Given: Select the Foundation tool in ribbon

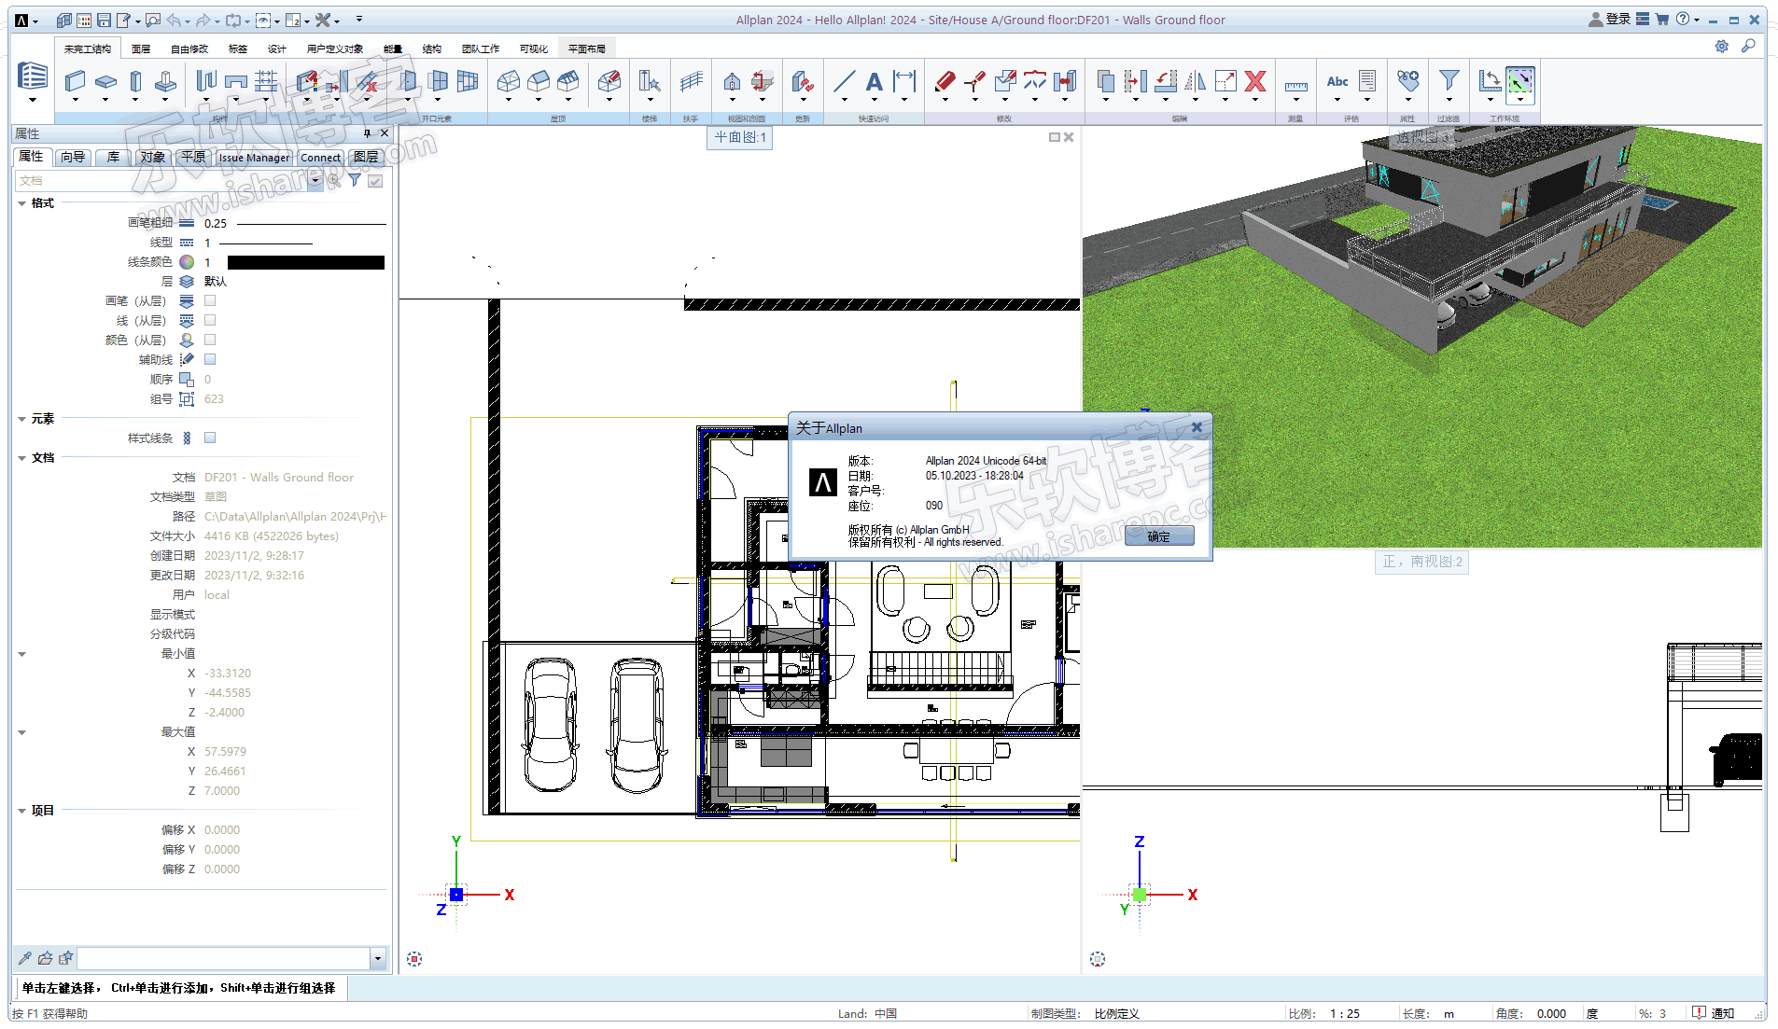Looking at the screenshot, I should (x=165, y=82).
